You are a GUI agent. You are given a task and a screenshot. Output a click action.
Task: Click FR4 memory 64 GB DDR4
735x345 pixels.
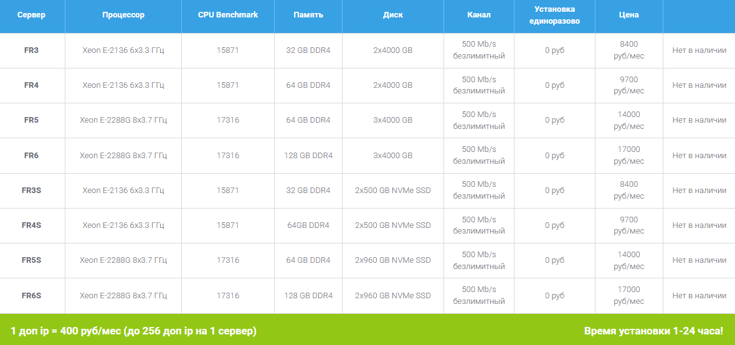coord(308,85)
